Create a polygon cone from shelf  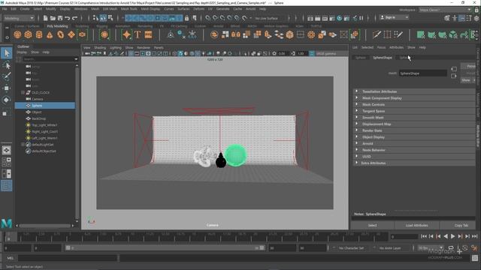coord(50,34)
